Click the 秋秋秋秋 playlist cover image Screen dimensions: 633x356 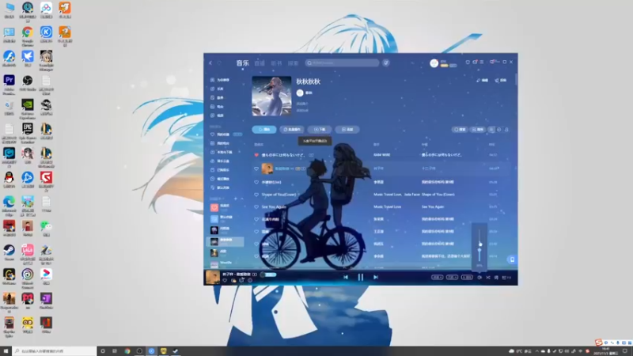[271, 96]
